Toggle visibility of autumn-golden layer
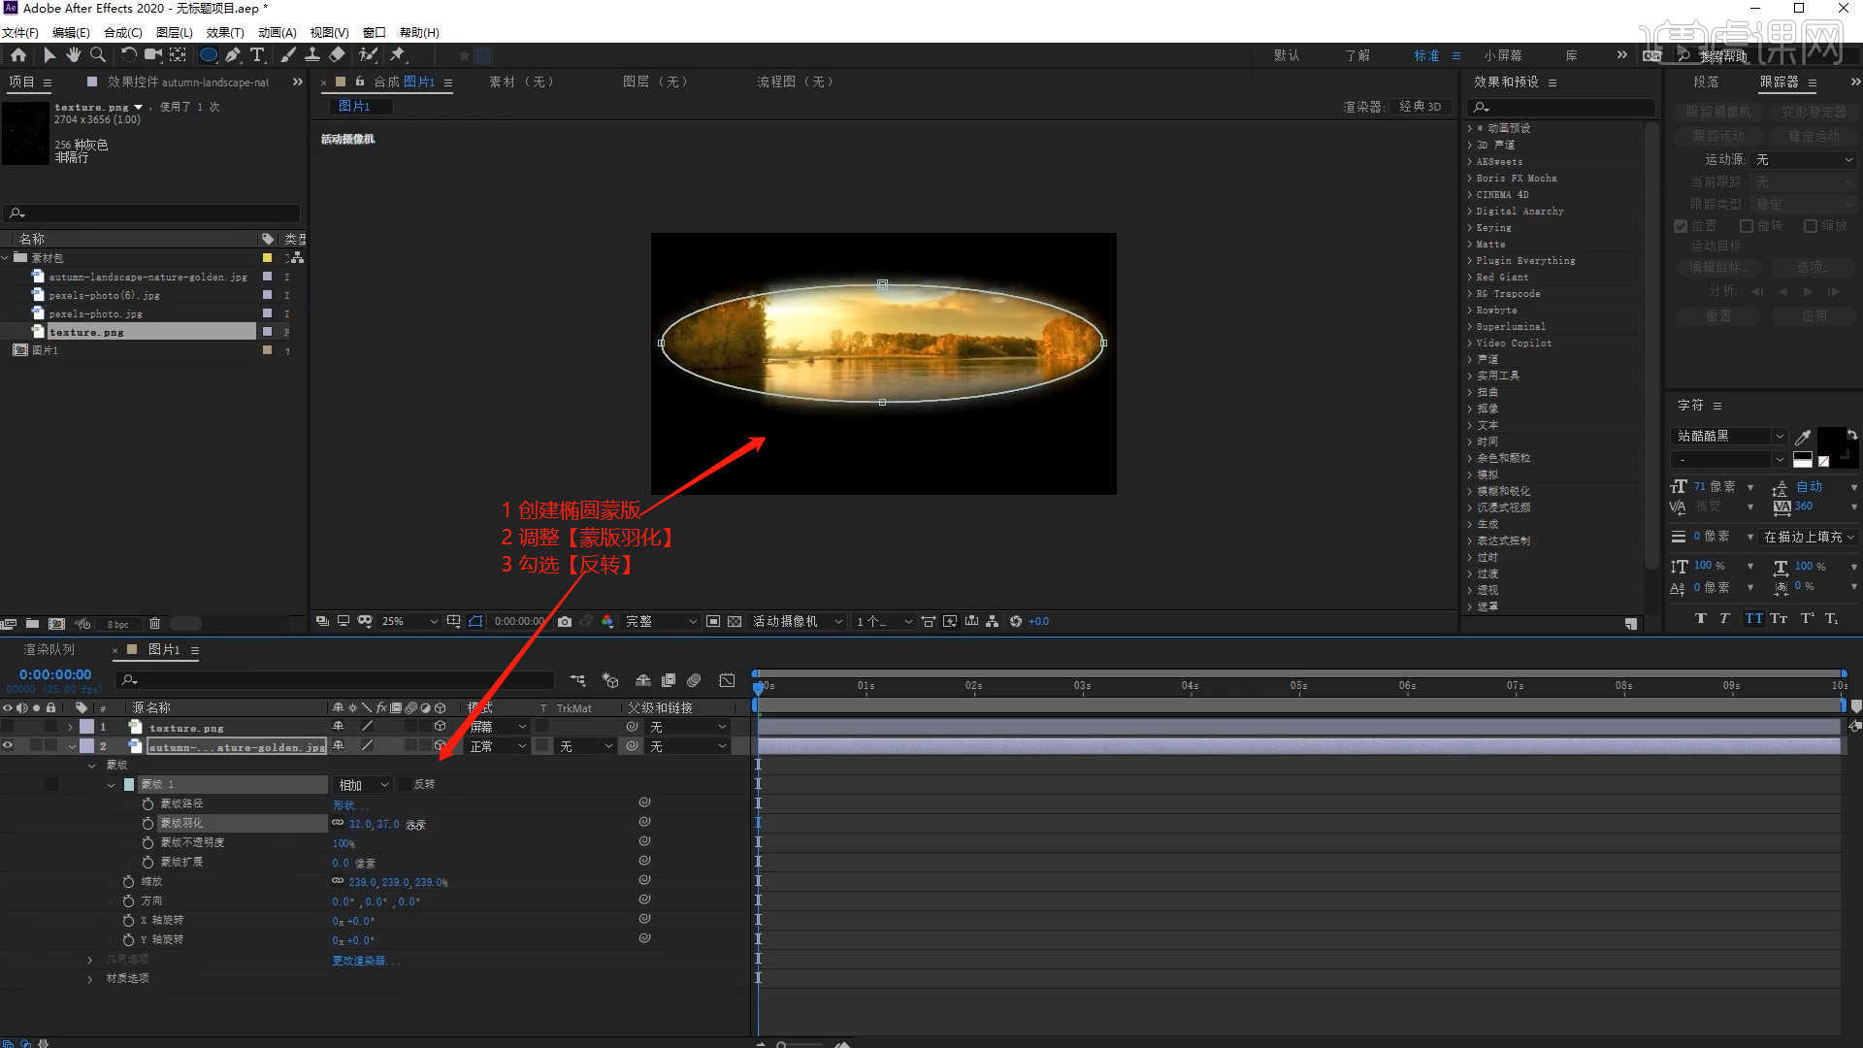Screen dimensions: 1863x1048 [x=8, y=746]
